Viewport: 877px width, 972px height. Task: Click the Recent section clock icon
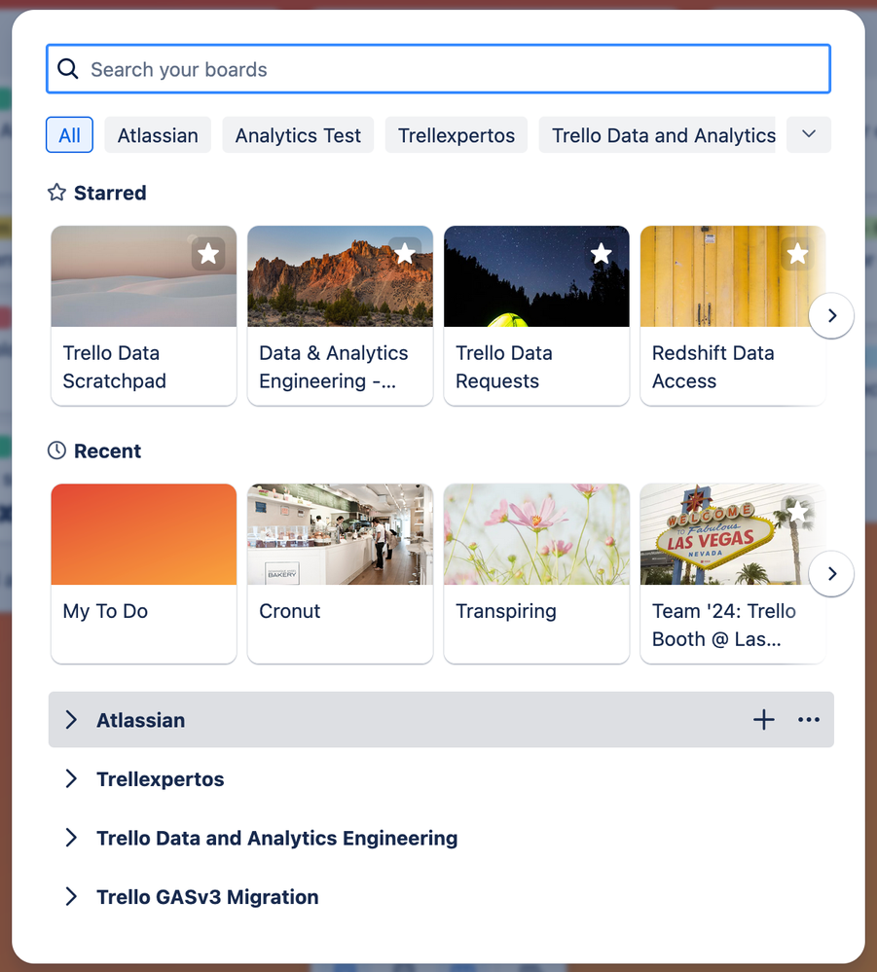point(56,450)
